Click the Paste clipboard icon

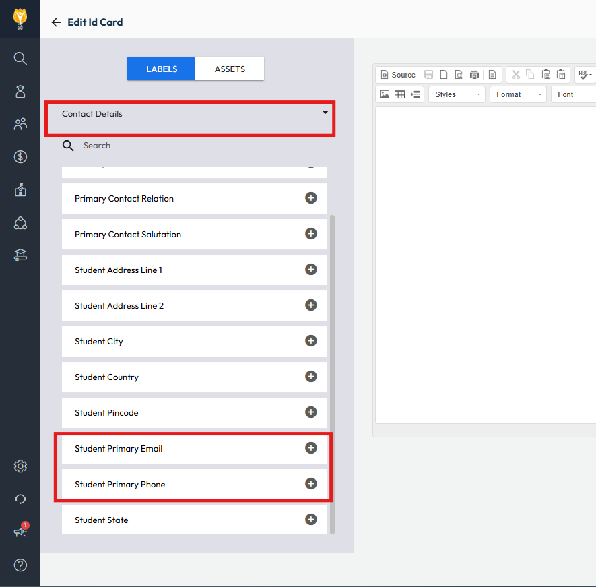(x=545, y=75)
